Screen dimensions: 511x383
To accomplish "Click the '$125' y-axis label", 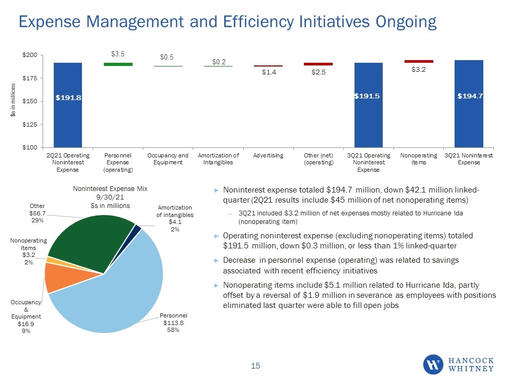I will pos(30,124).
